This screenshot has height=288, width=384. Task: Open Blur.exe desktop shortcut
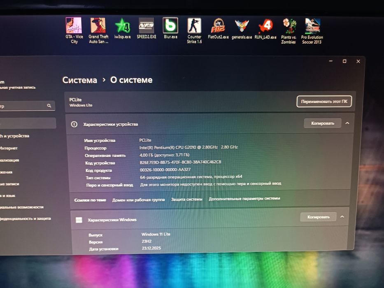point(170,29)
